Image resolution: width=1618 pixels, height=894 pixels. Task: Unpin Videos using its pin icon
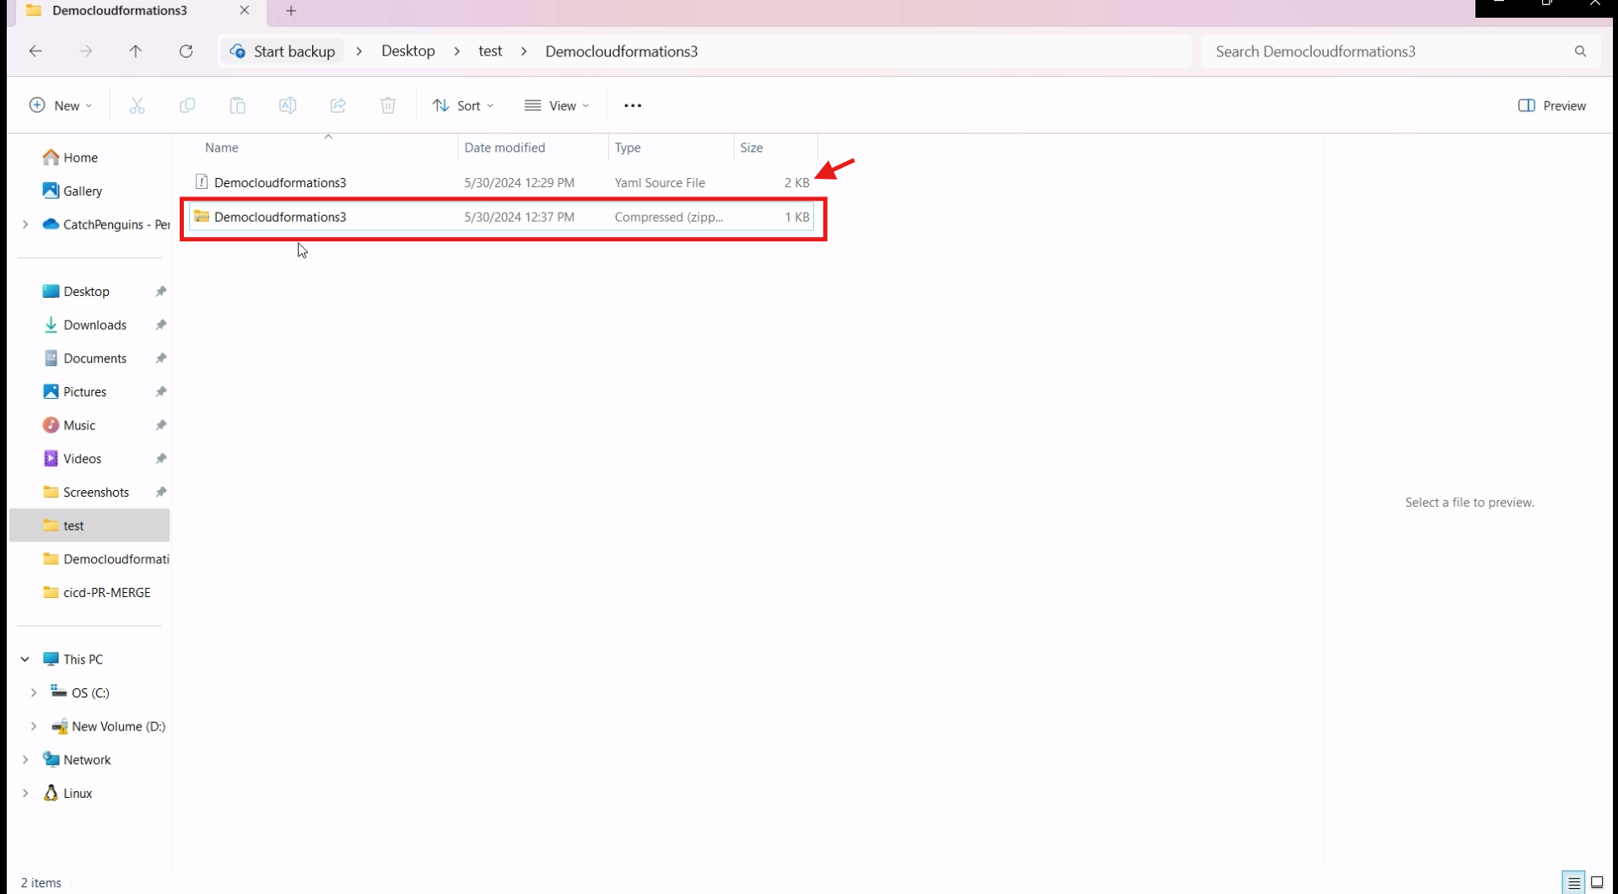(161, 459)
